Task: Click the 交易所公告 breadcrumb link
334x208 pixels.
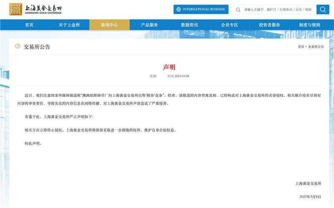Action: [316, 47]
